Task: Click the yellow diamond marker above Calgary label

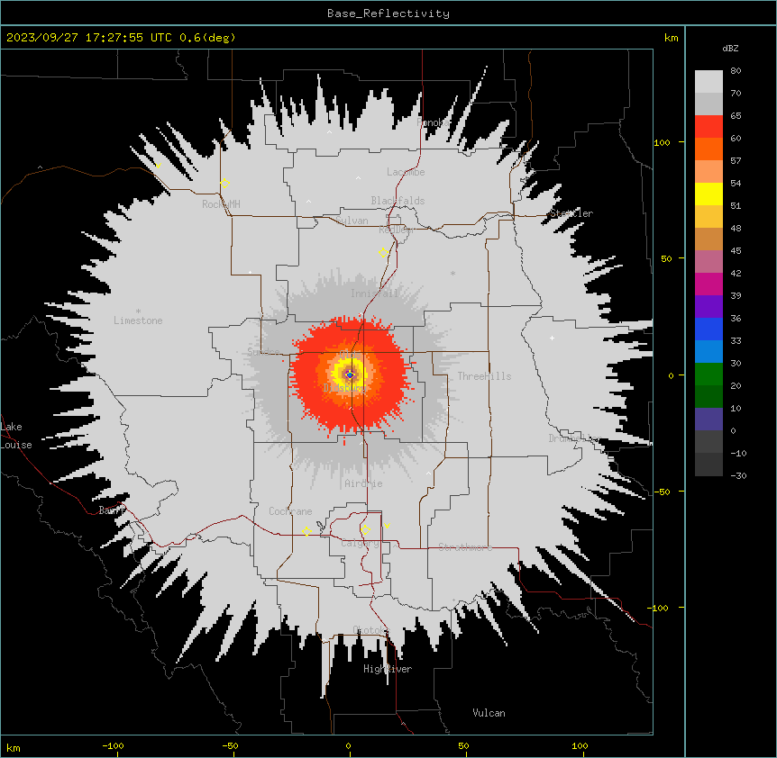Action: point(365,530)
